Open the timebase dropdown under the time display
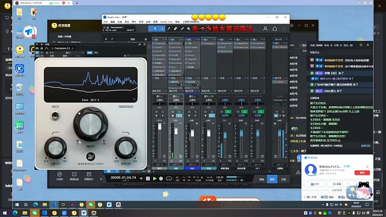 point(125,181)
